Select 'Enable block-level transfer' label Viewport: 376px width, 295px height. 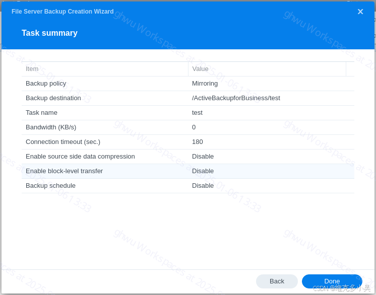coord(65,171)
